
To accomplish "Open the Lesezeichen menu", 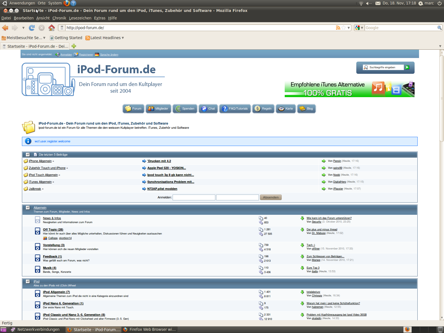I will [x=80, y=18].
